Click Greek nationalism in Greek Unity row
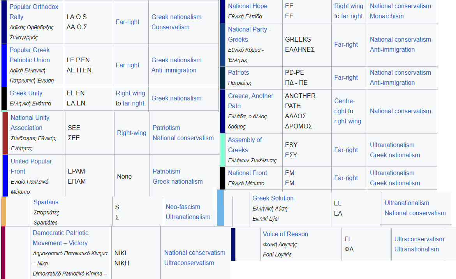The height and width of the screenshot is (279, 456). pyautogui.click(x=176, y=98)
